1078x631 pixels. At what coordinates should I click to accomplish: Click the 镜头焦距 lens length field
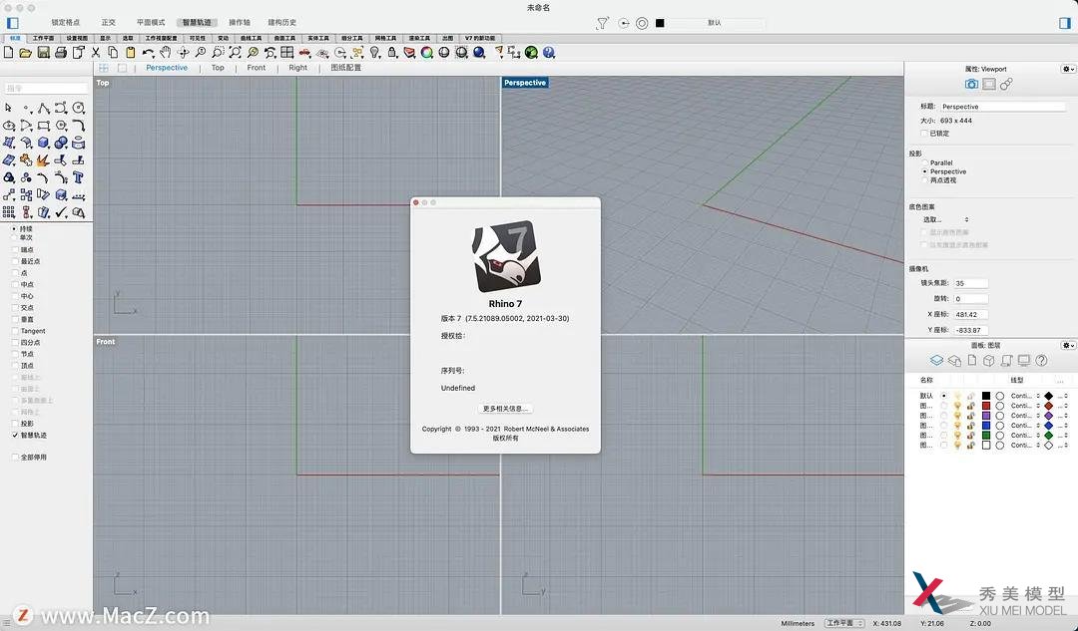coord(971,283)
